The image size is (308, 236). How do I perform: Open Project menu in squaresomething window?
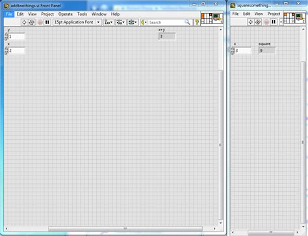point(274,14)
